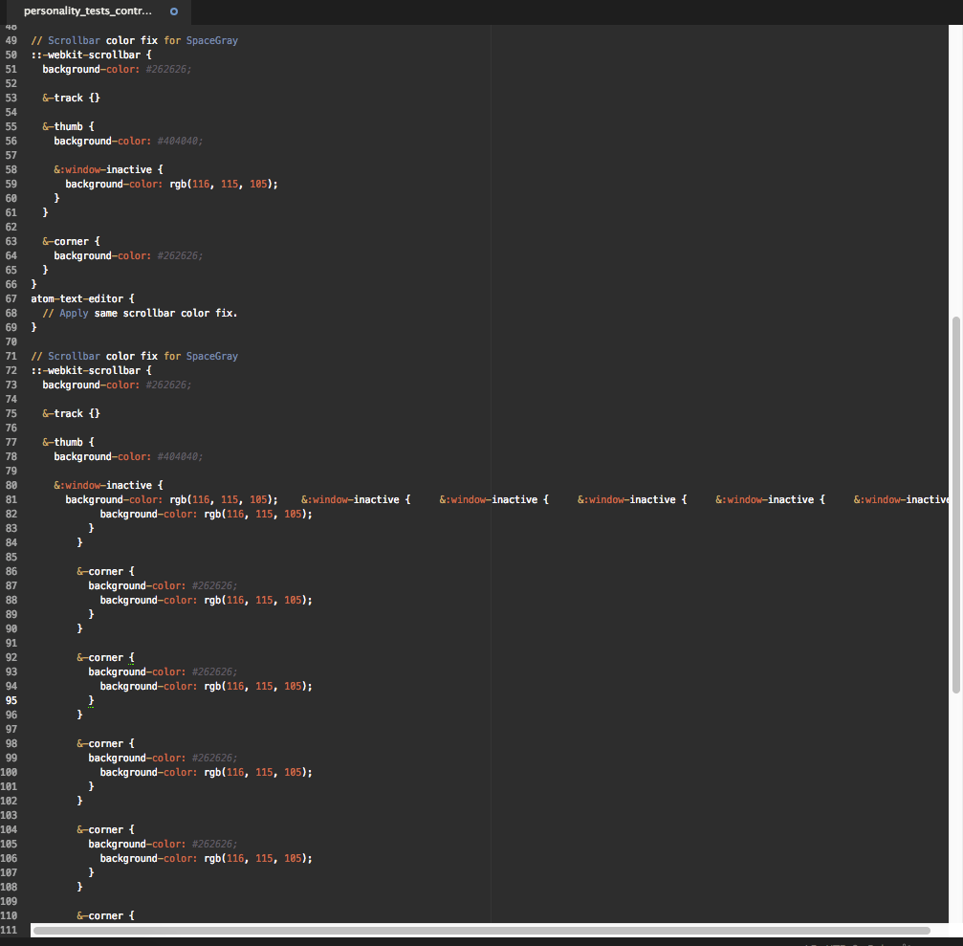Click the modified-file dot on the tab

point(174,11)
